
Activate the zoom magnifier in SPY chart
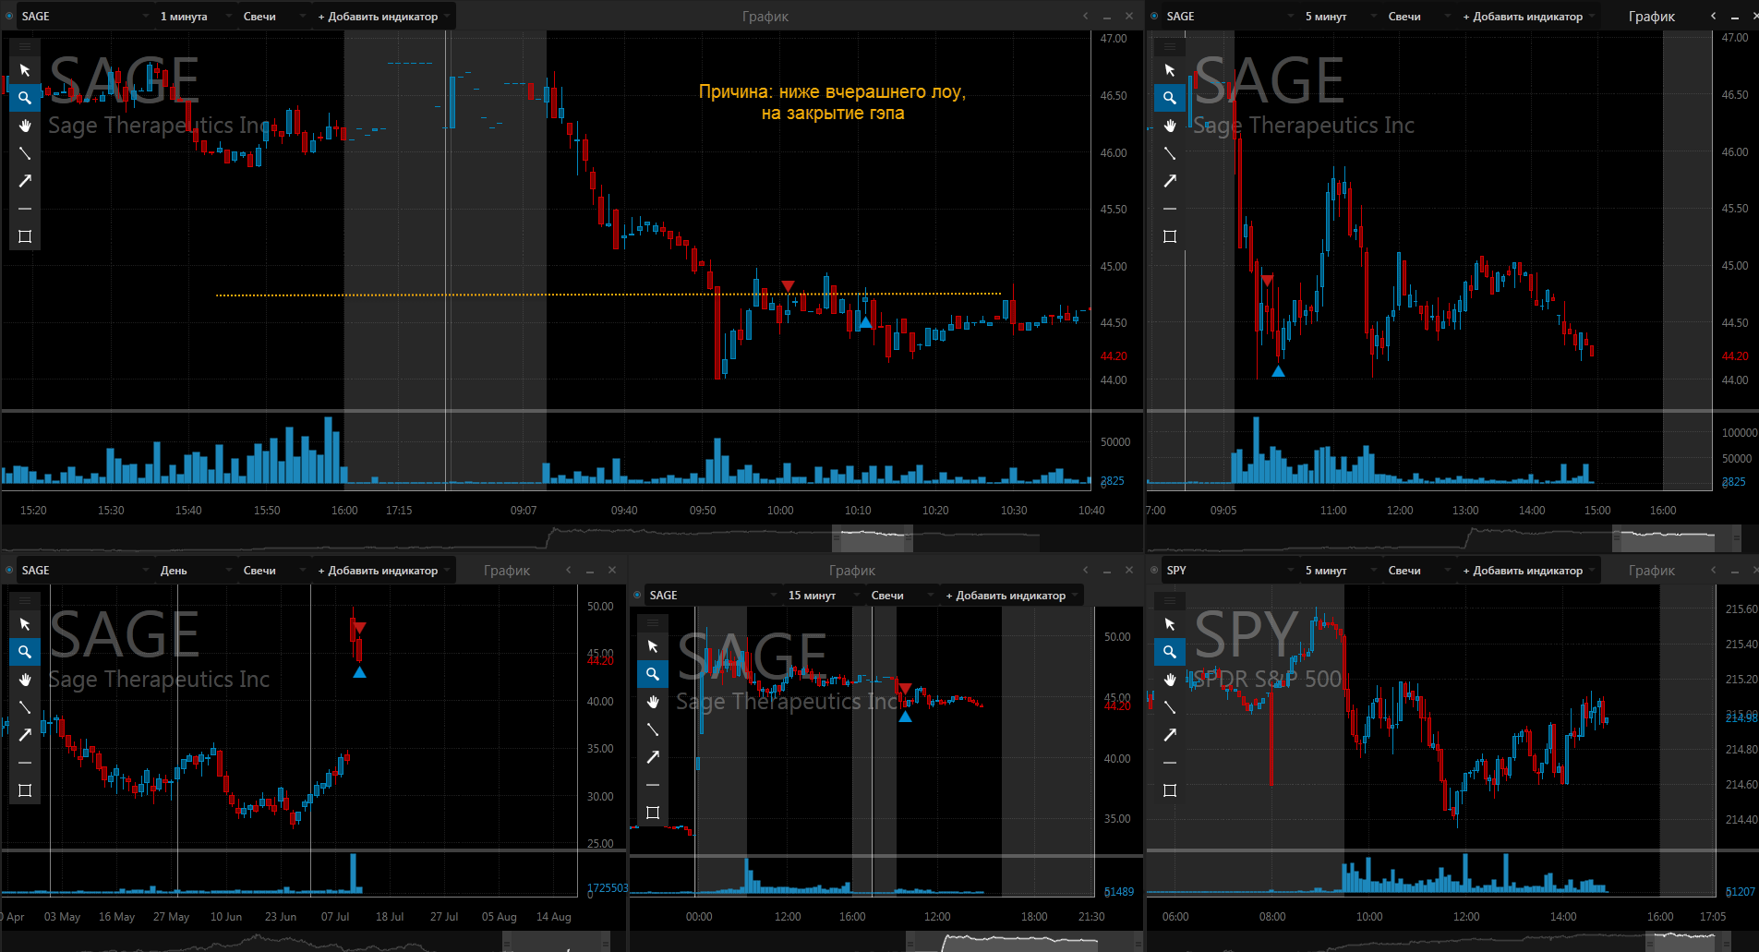1170,652
